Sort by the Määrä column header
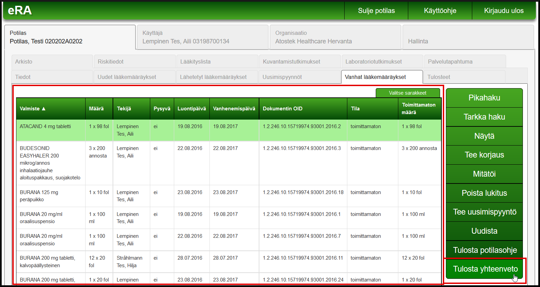Viewport: 540px width, 287px height. 99,109
